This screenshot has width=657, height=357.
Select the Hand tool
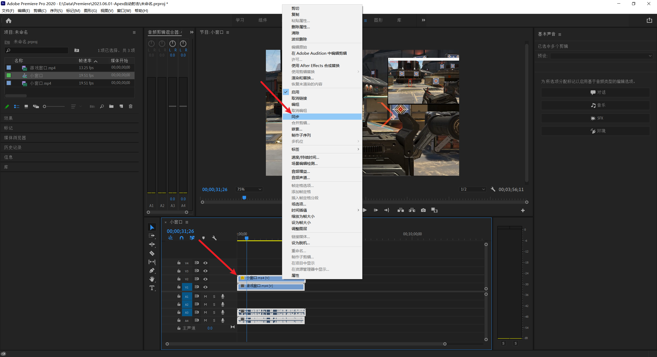[x=152, y=279]
